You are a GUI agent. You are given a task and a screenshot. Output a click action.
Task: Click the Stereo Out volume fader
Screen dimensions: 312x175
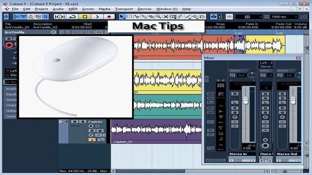click(x=293, y=101)
